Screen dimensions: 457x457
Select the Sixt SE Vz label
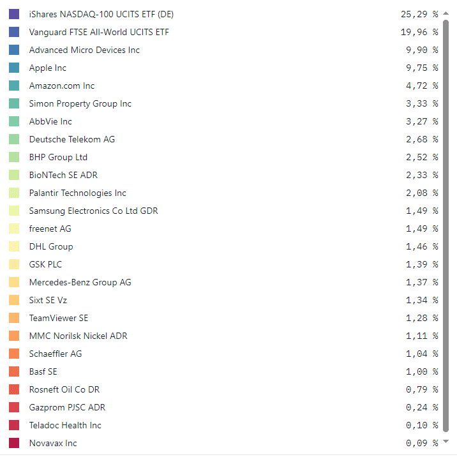[x=48, y=300]
